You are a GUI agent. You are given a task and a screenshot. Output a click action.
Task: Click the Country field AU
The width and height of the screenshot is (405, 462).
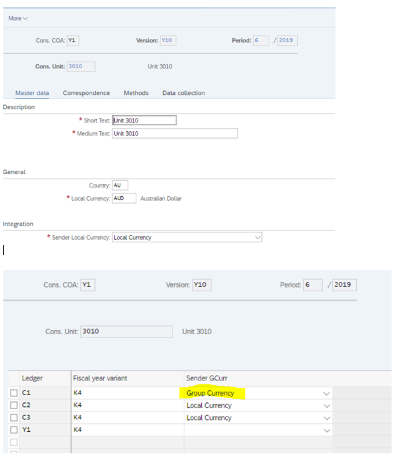click(120, 185)
